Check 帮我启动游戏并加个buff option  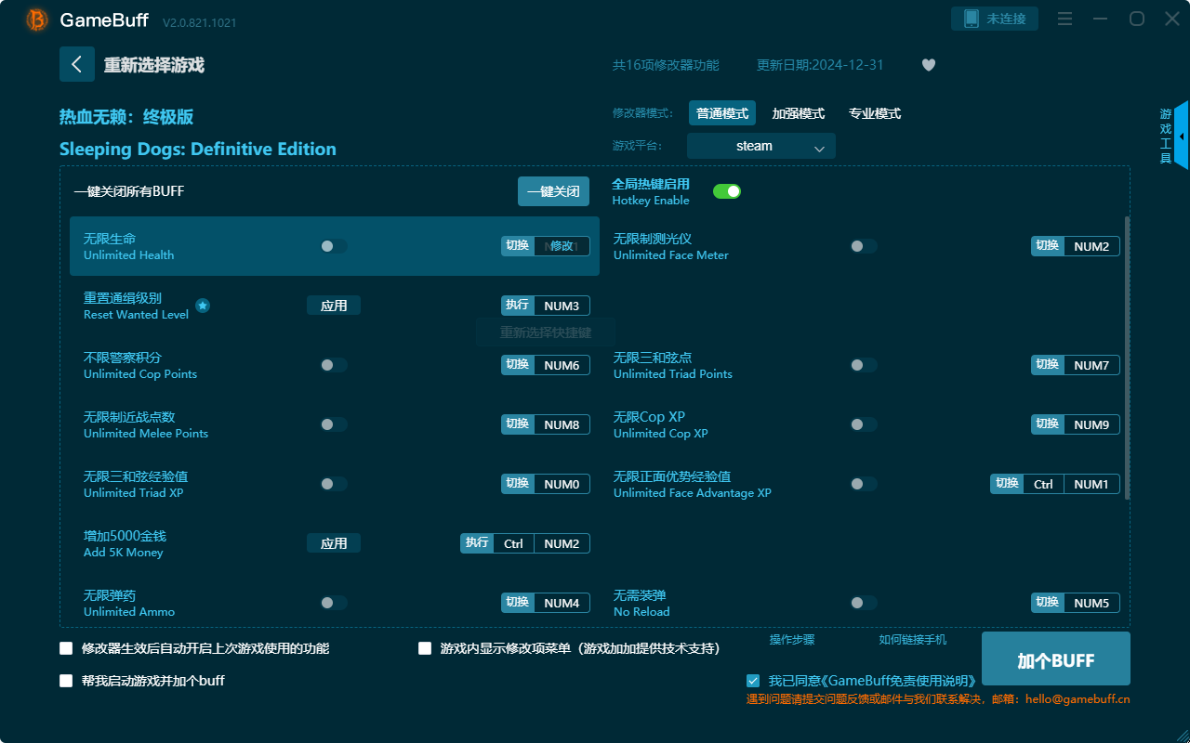point(65,680)
